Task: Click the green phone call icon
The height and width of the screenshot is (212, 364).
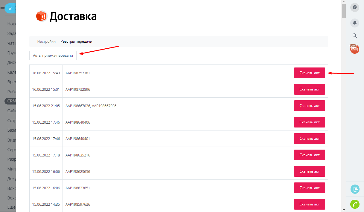Action: pos(355,204)
